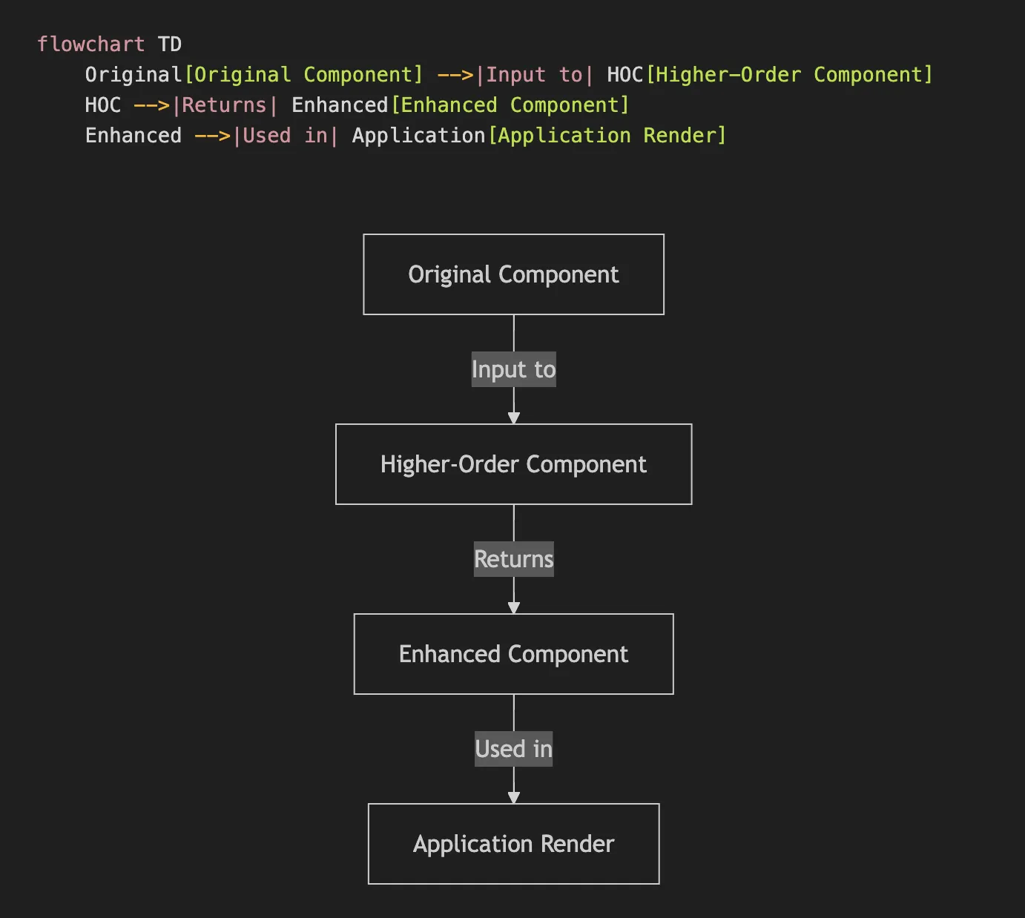The height and width of the screenshot is (918, 1025).
Task: Click '|Returns|' label in code
Action: 224,105
